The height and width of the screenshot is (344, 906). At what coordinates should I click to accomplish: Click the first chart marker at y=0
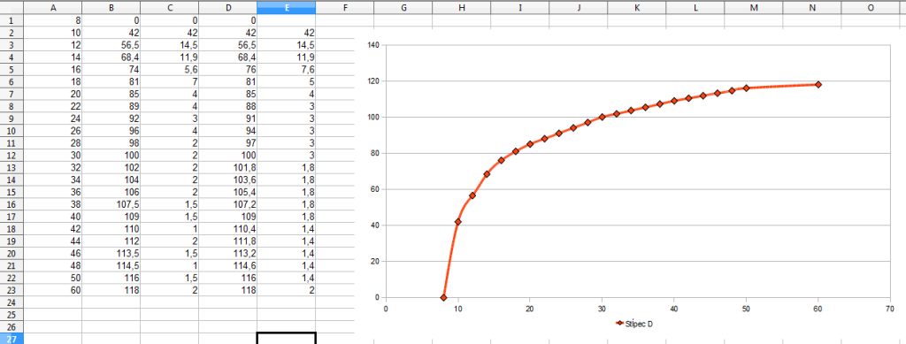coord(444,297)
